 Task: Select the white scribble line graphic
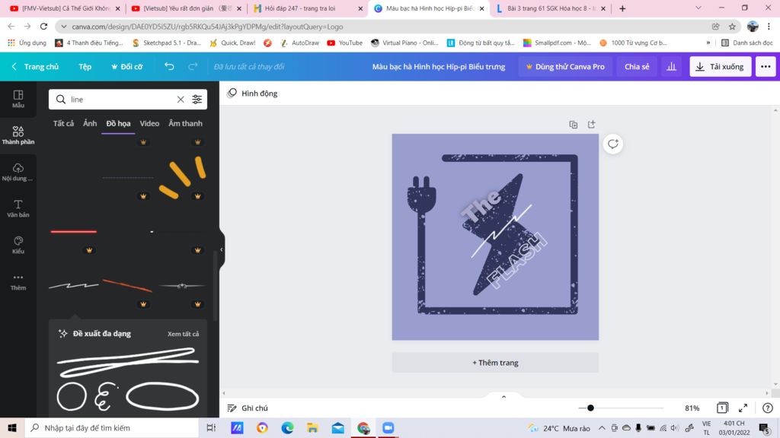(x=128, y=362)
